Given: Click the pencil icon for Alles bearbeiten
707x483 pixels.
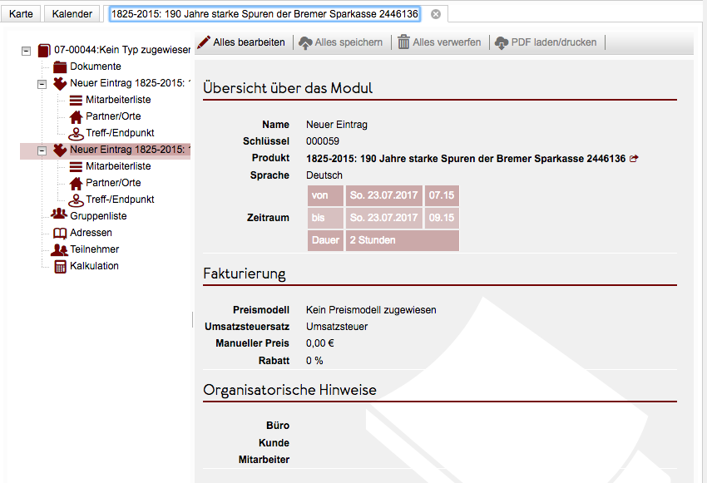Looking at the screenshot, I should point(204,42).
